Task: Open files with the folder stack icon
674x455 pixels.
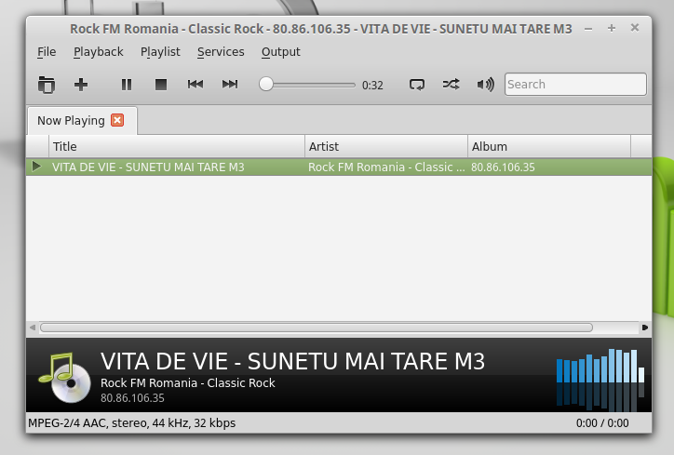Action: (47, 85)
